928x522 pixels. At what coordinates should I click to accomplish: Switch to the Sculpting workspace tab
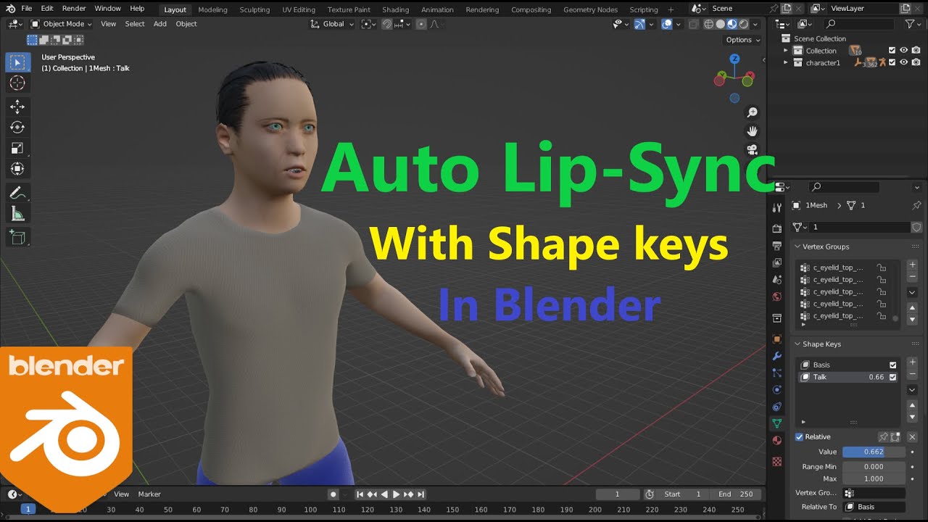[254, 9]
